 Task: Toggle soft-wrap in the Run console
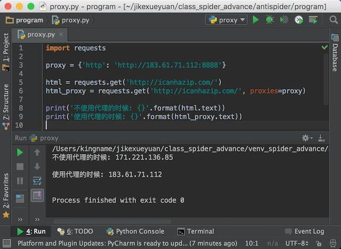pos(37,181)
